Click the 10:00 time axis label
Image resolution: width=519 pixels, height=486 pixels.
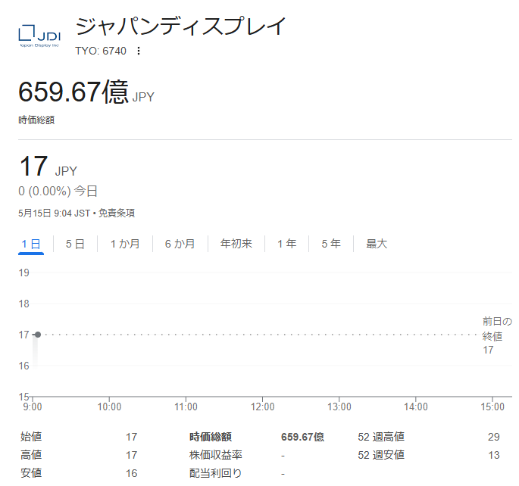click(x=109, y=407)
